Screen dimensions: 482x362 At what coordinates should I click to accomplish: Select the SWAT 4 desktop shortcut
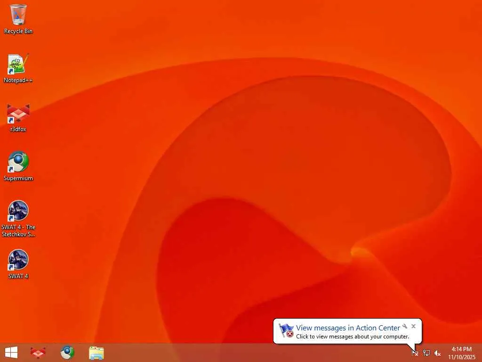click(x=18, y=264)
